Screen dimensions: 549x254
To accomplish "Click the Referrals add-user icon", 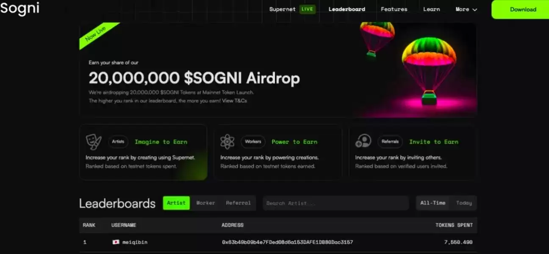I will [x=363, y=141].
